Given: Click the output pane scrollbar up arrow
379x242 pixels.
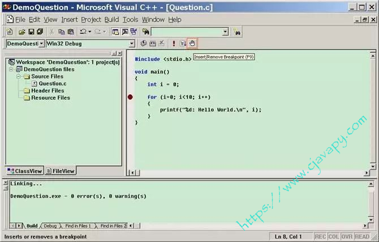Looking at the screenshot, I should click(371, 184).
